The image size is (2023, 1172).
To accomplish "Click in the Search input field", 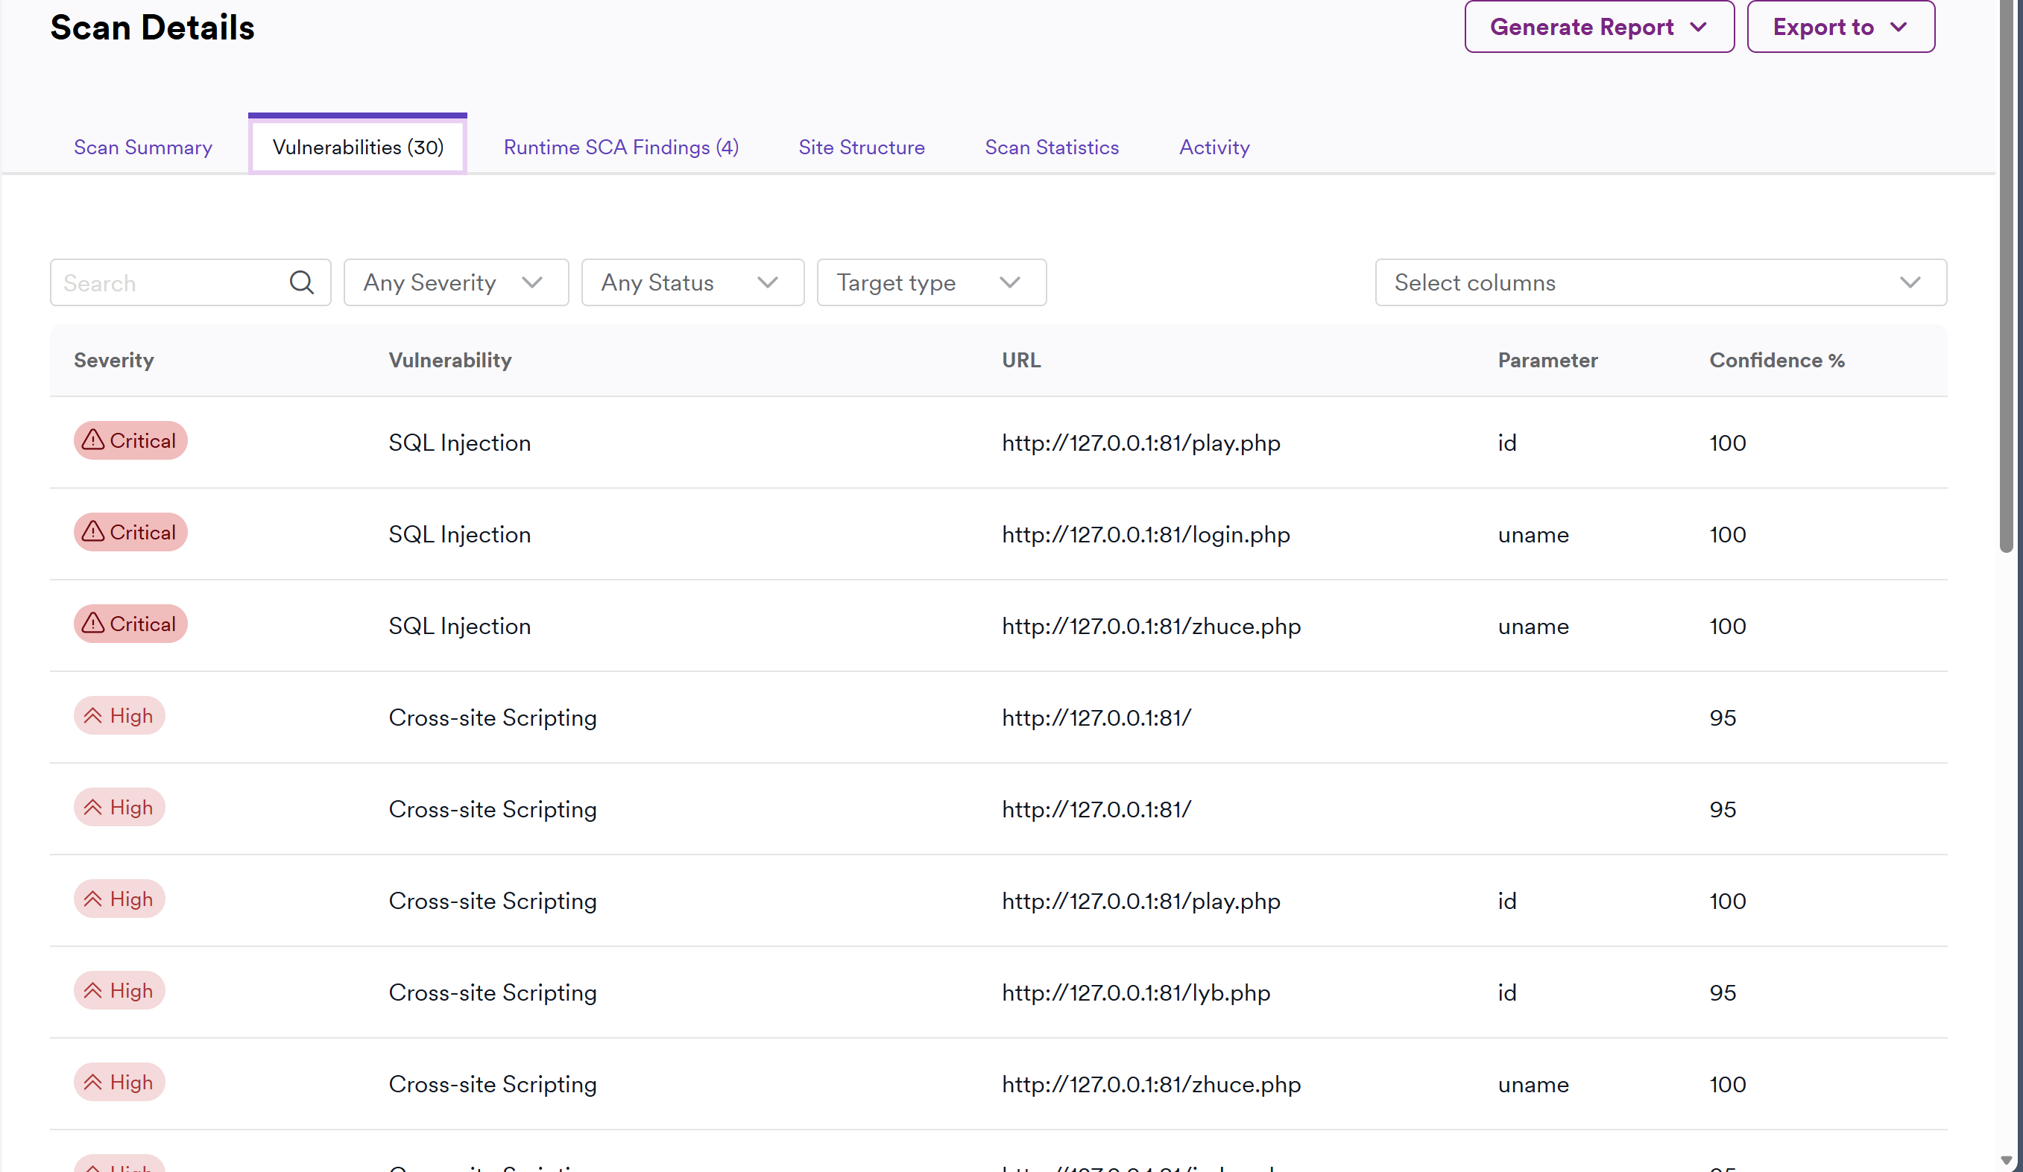I will pos(168,282).
